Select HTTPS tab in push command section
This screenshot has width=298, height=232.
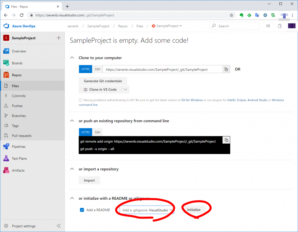point(86,132)
